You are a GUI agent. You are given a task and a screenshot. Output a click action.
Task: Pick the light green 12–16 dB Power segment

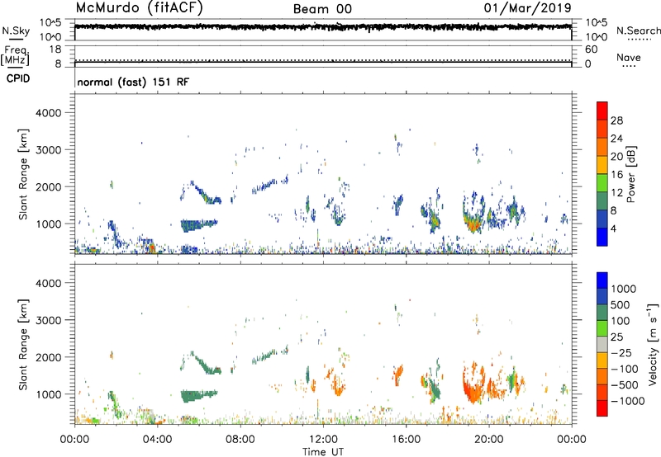(602, 183)
